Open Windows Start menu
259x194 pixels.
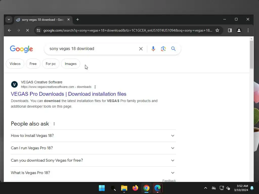click(x=102, y=188)
